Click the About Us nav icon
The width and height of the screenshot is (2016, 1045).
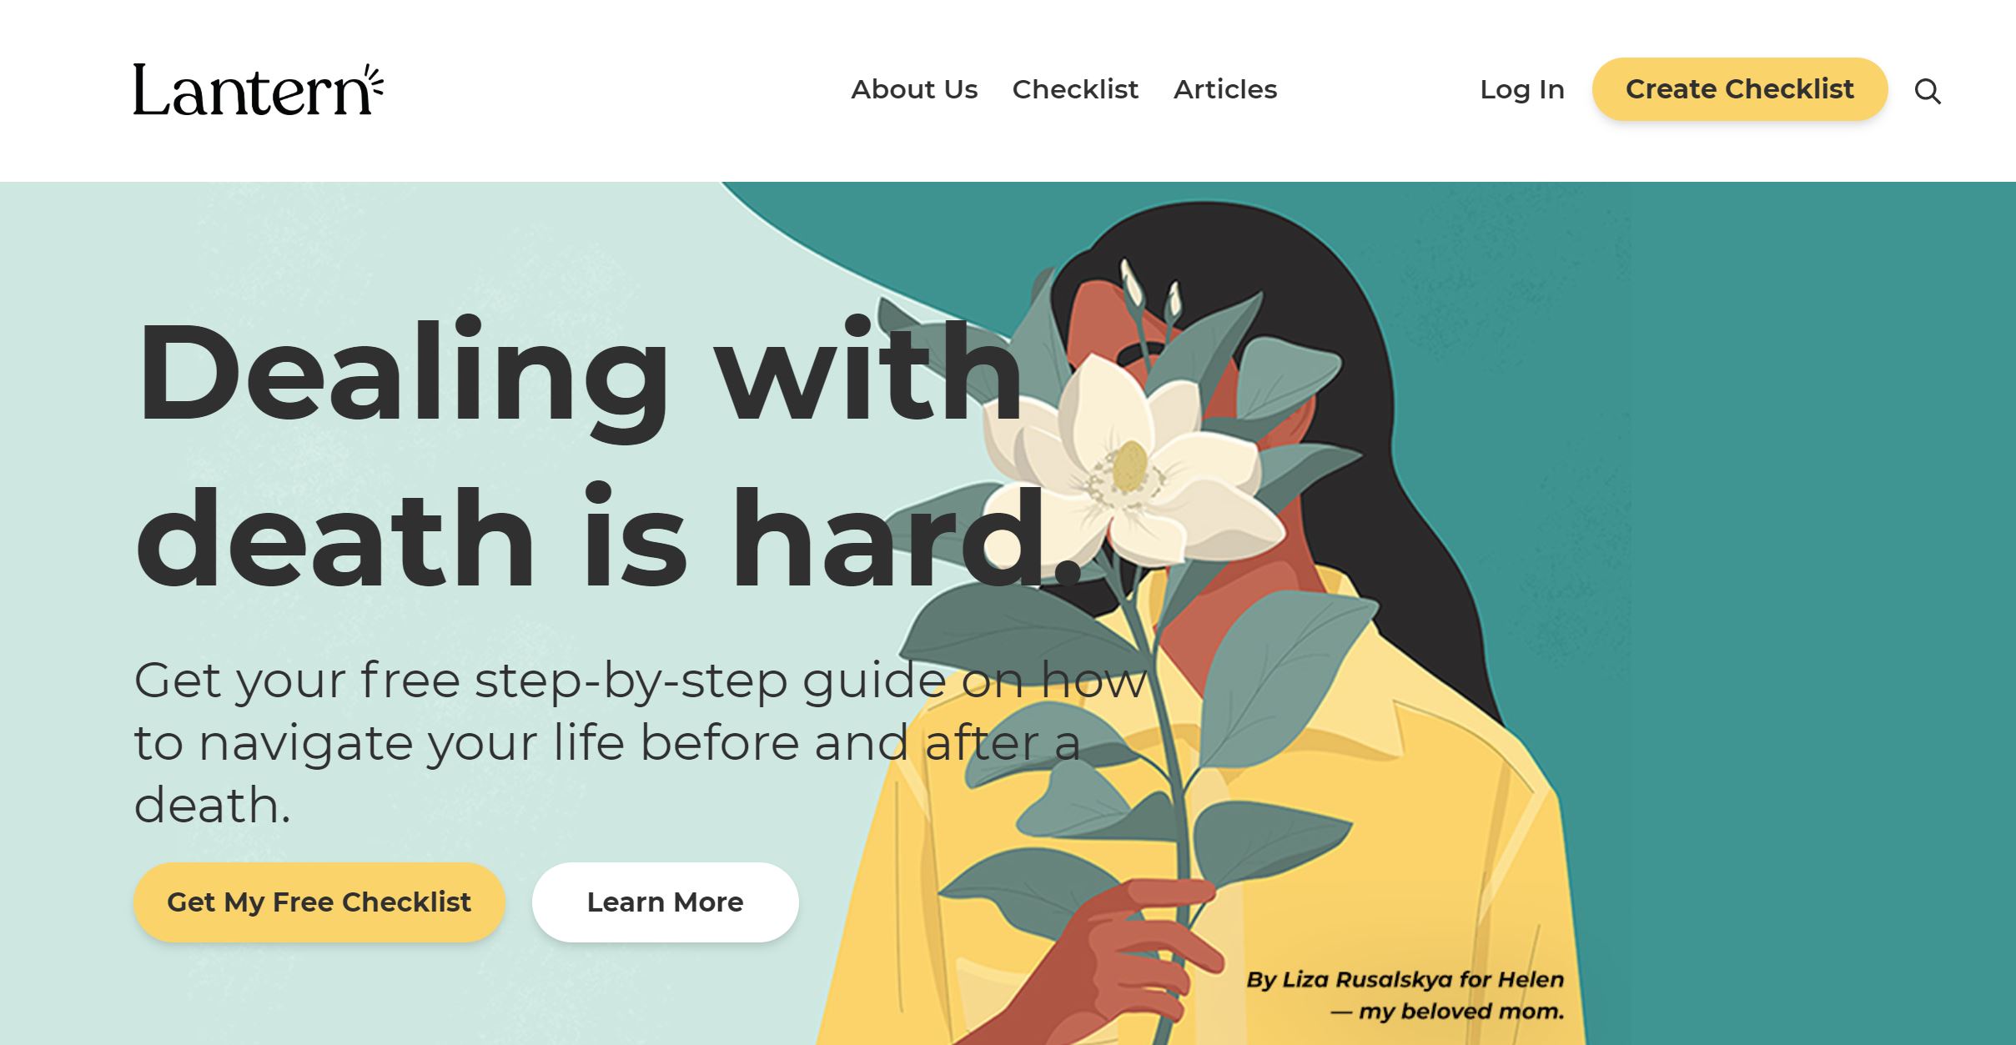pos(915,89)
